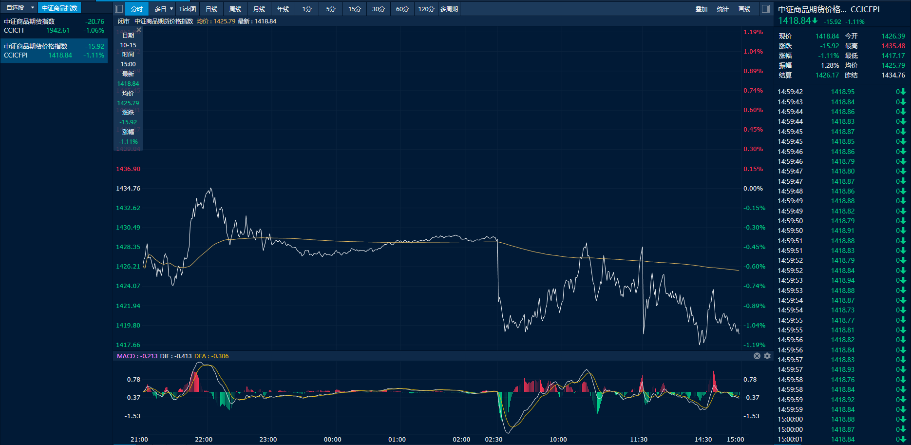Viewport: 911px width, 445px height.
Task: Select the 分时 intraday chart tab
Action: pyautogui.click(x=137, y=9)
